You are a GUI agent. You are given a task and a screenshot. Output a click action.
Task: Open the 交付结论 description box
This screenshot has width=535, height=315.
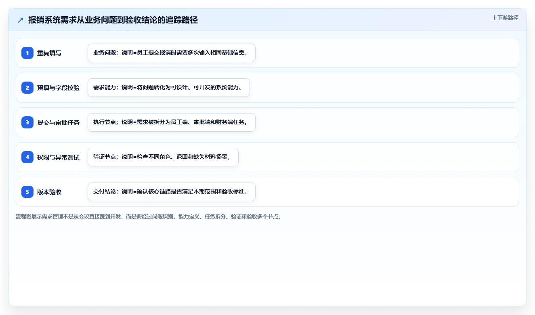172,192
